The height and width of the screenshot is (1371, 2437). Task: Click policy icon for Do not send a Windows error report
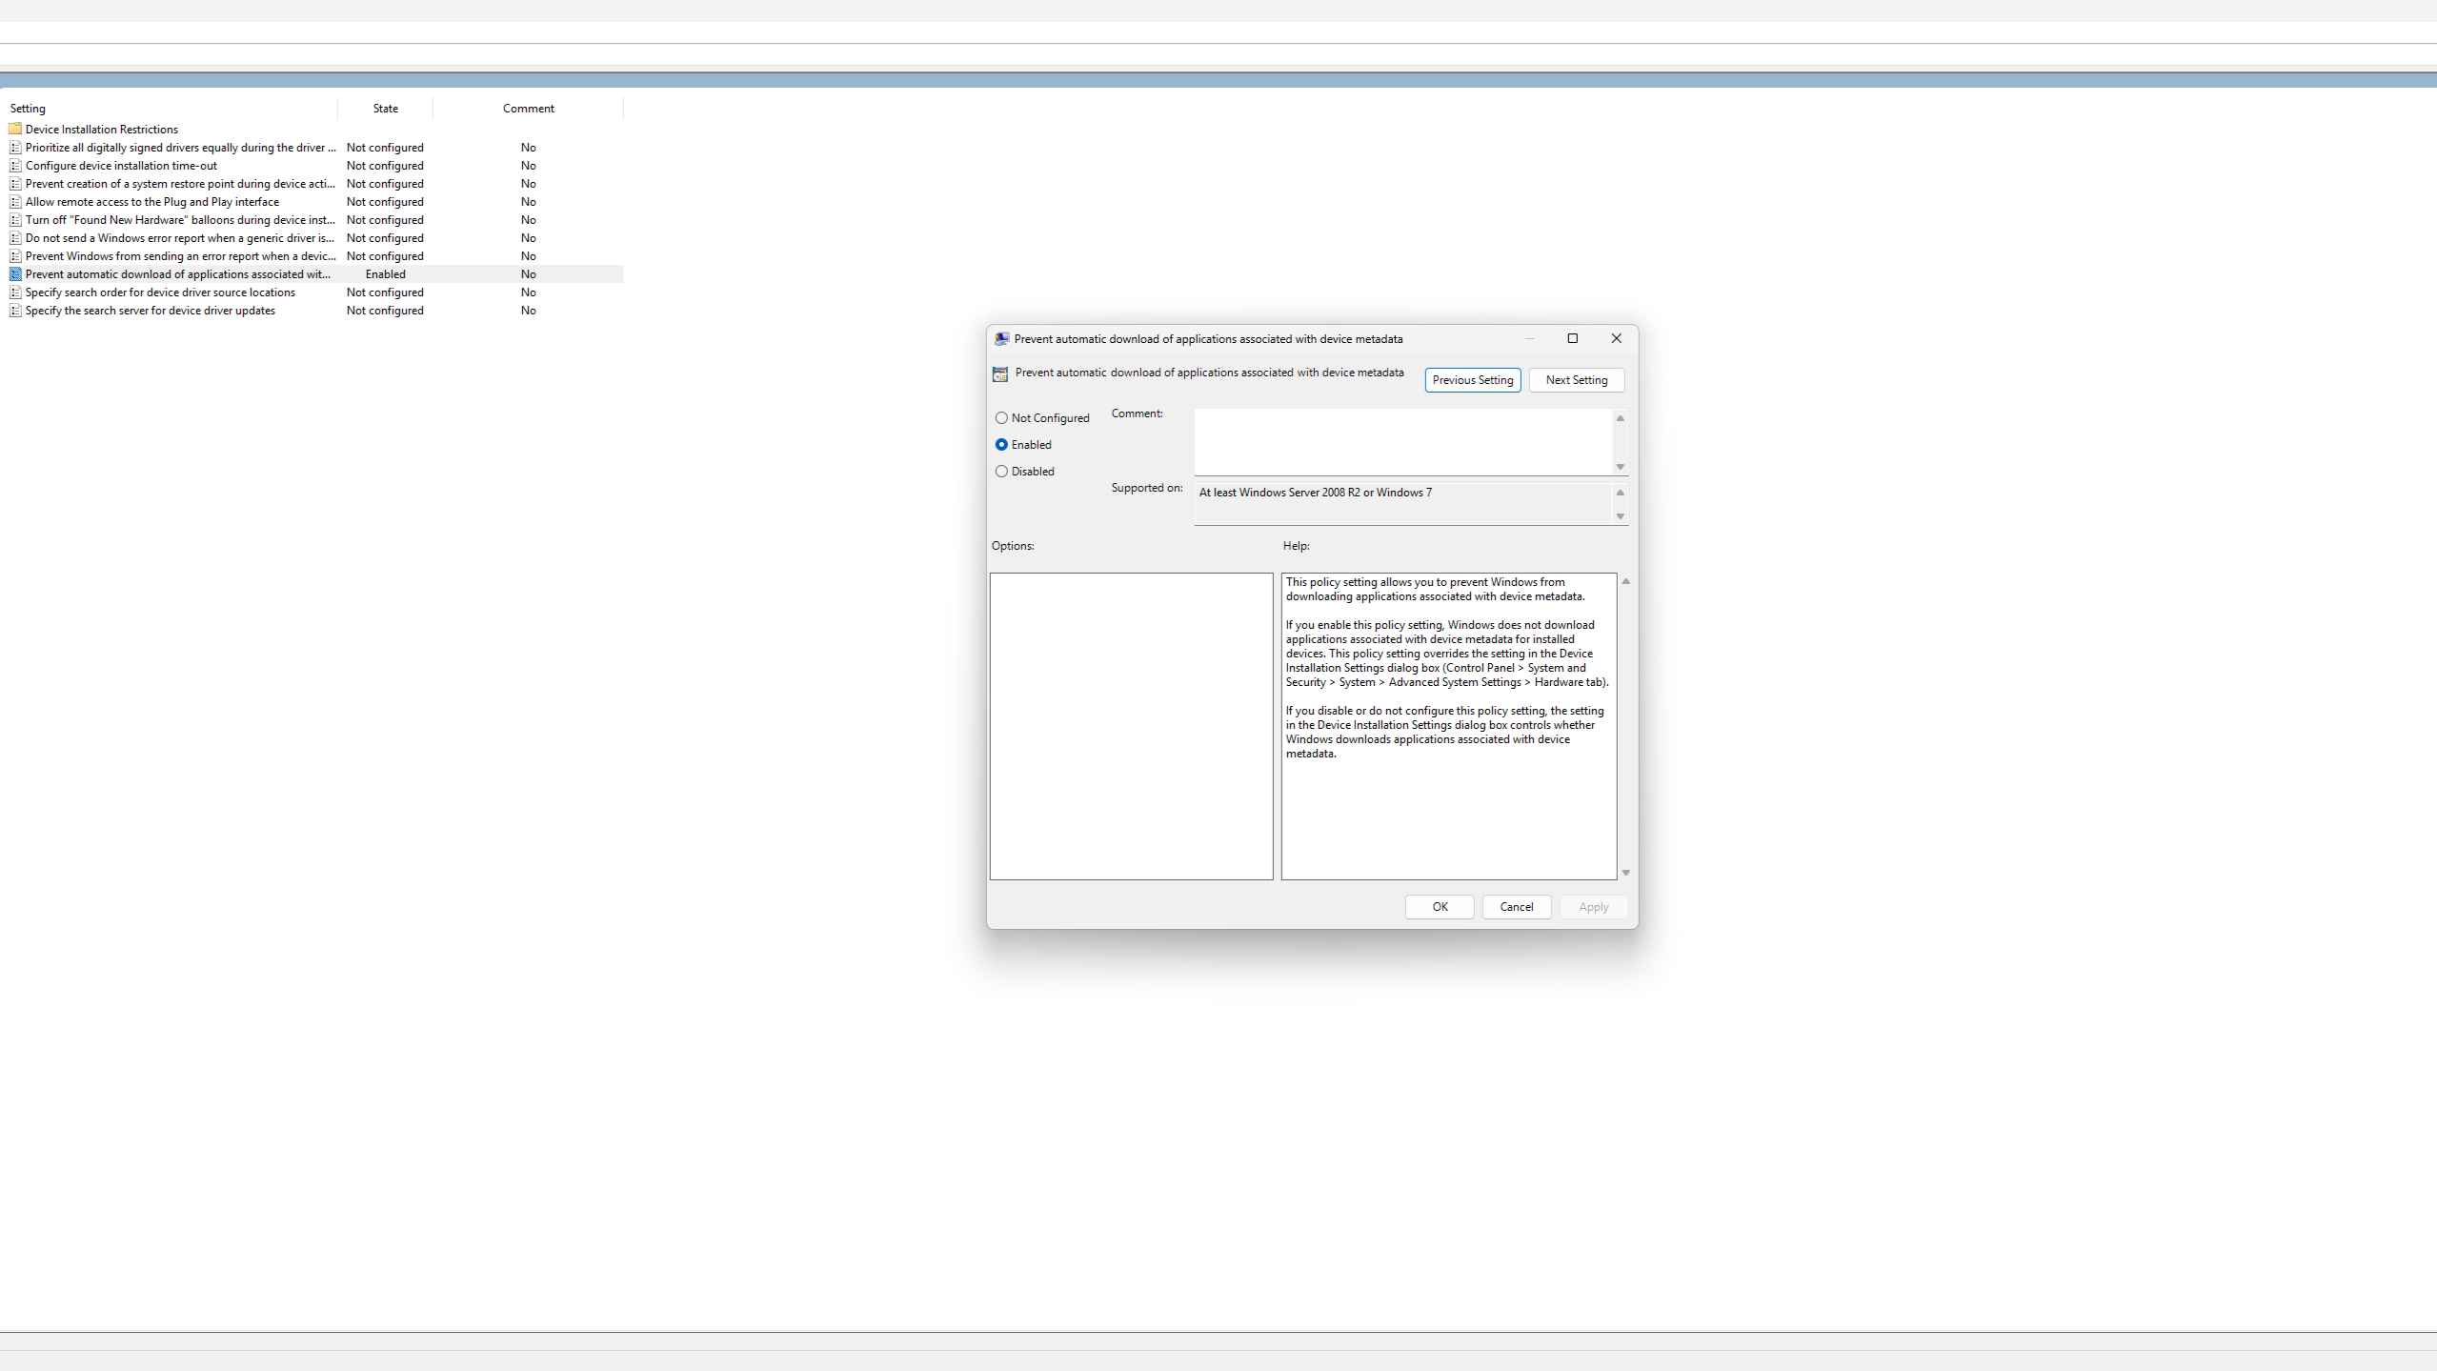pos(15,238)
